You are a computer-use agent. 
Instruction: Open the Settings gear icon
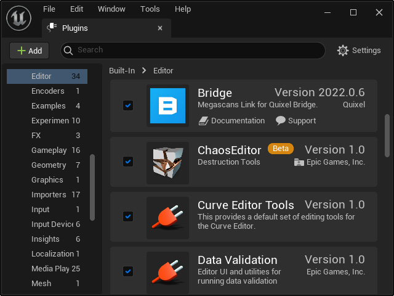pyautogui.click(x=343, y=51)
